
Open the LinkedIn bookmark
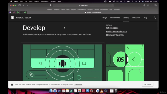pyautogui.click(x=96, y=9)
